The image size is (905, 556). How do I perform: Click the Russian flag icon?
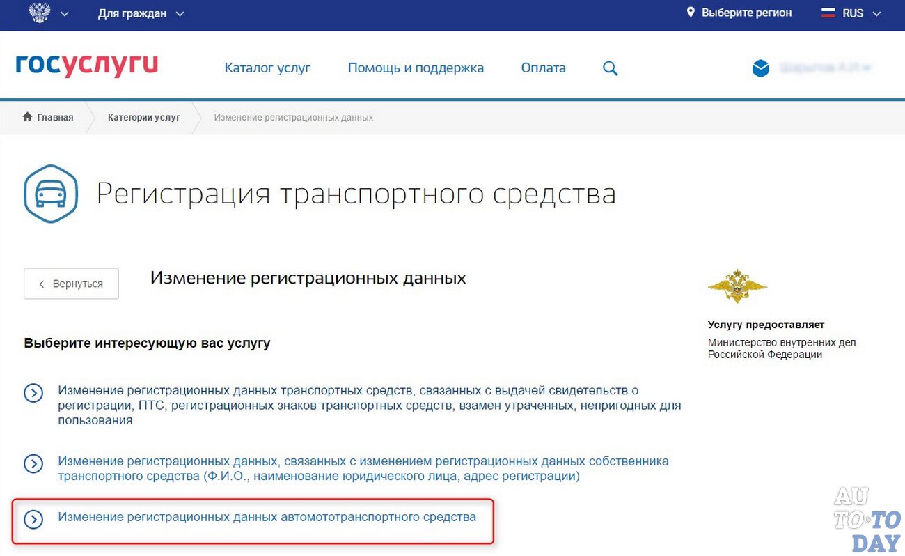pos(828,13)
